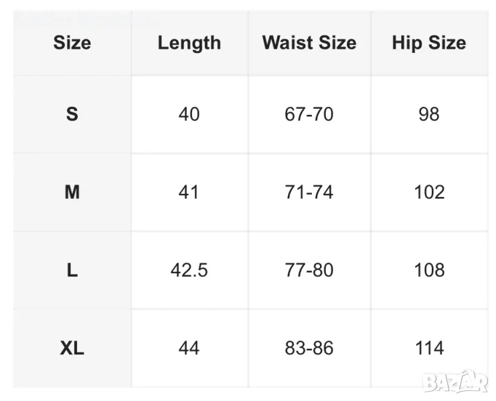Click the length value 42.5
This screenshot has width=496, height=401.
pyautogui.click(x=189, y=270)
